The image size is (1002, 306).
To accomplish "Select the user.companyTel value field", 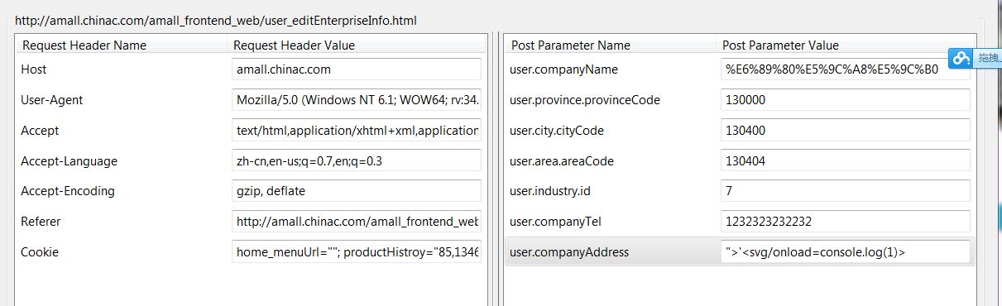I will [846, 222].
